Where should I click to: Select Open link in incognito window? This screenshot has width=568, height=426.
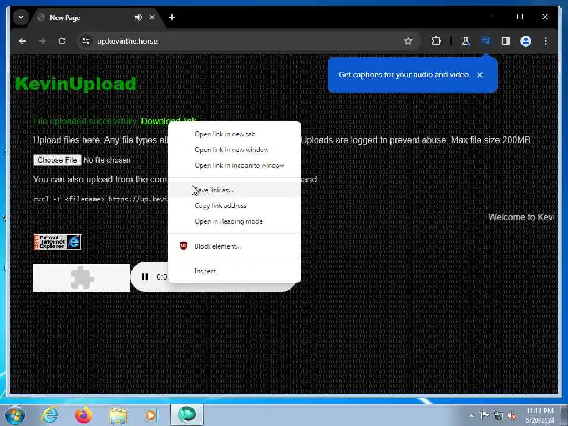(235, 165)
